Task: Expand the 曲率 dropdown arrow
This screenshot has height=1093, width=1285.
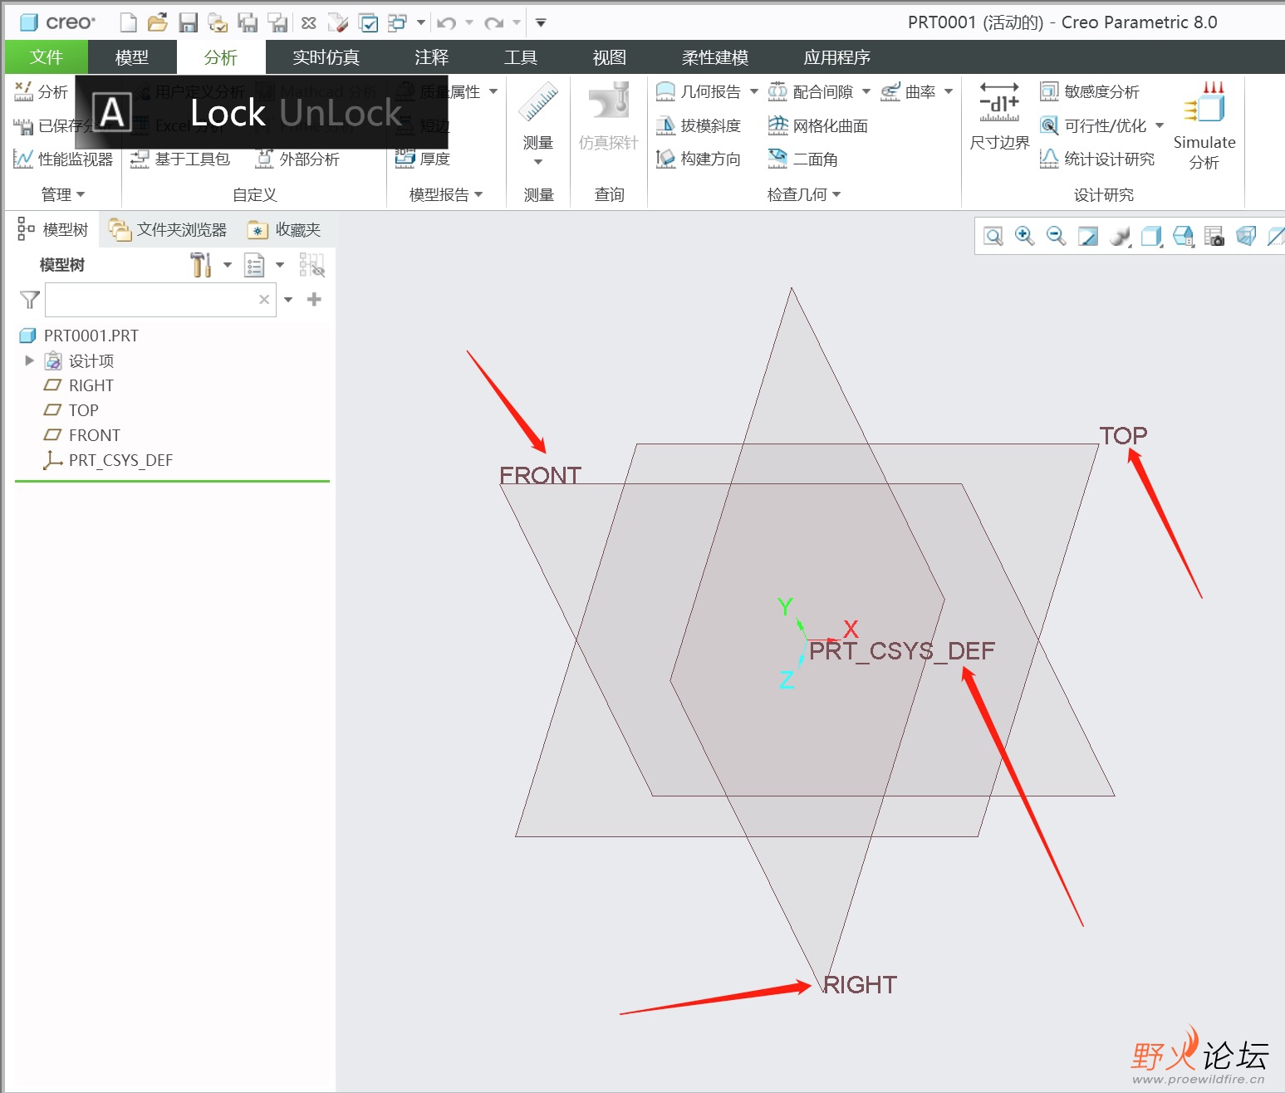Action: click(949, 91)
